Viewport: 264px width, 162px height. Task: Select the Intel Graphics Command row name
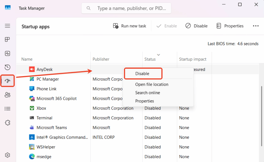[62, 137]
